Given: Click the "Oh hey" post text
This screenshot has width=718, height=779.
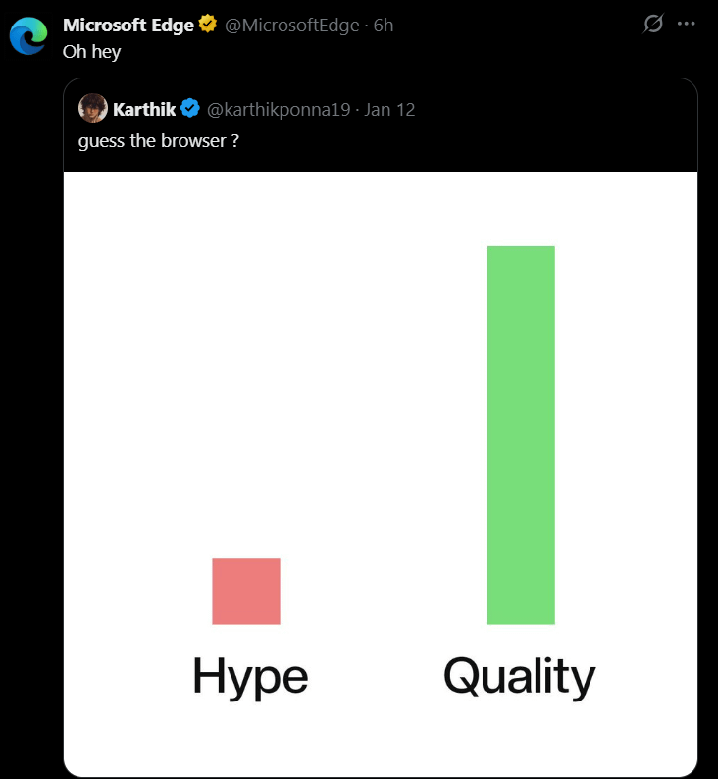Looking at the screenshot, I should 91,52.
